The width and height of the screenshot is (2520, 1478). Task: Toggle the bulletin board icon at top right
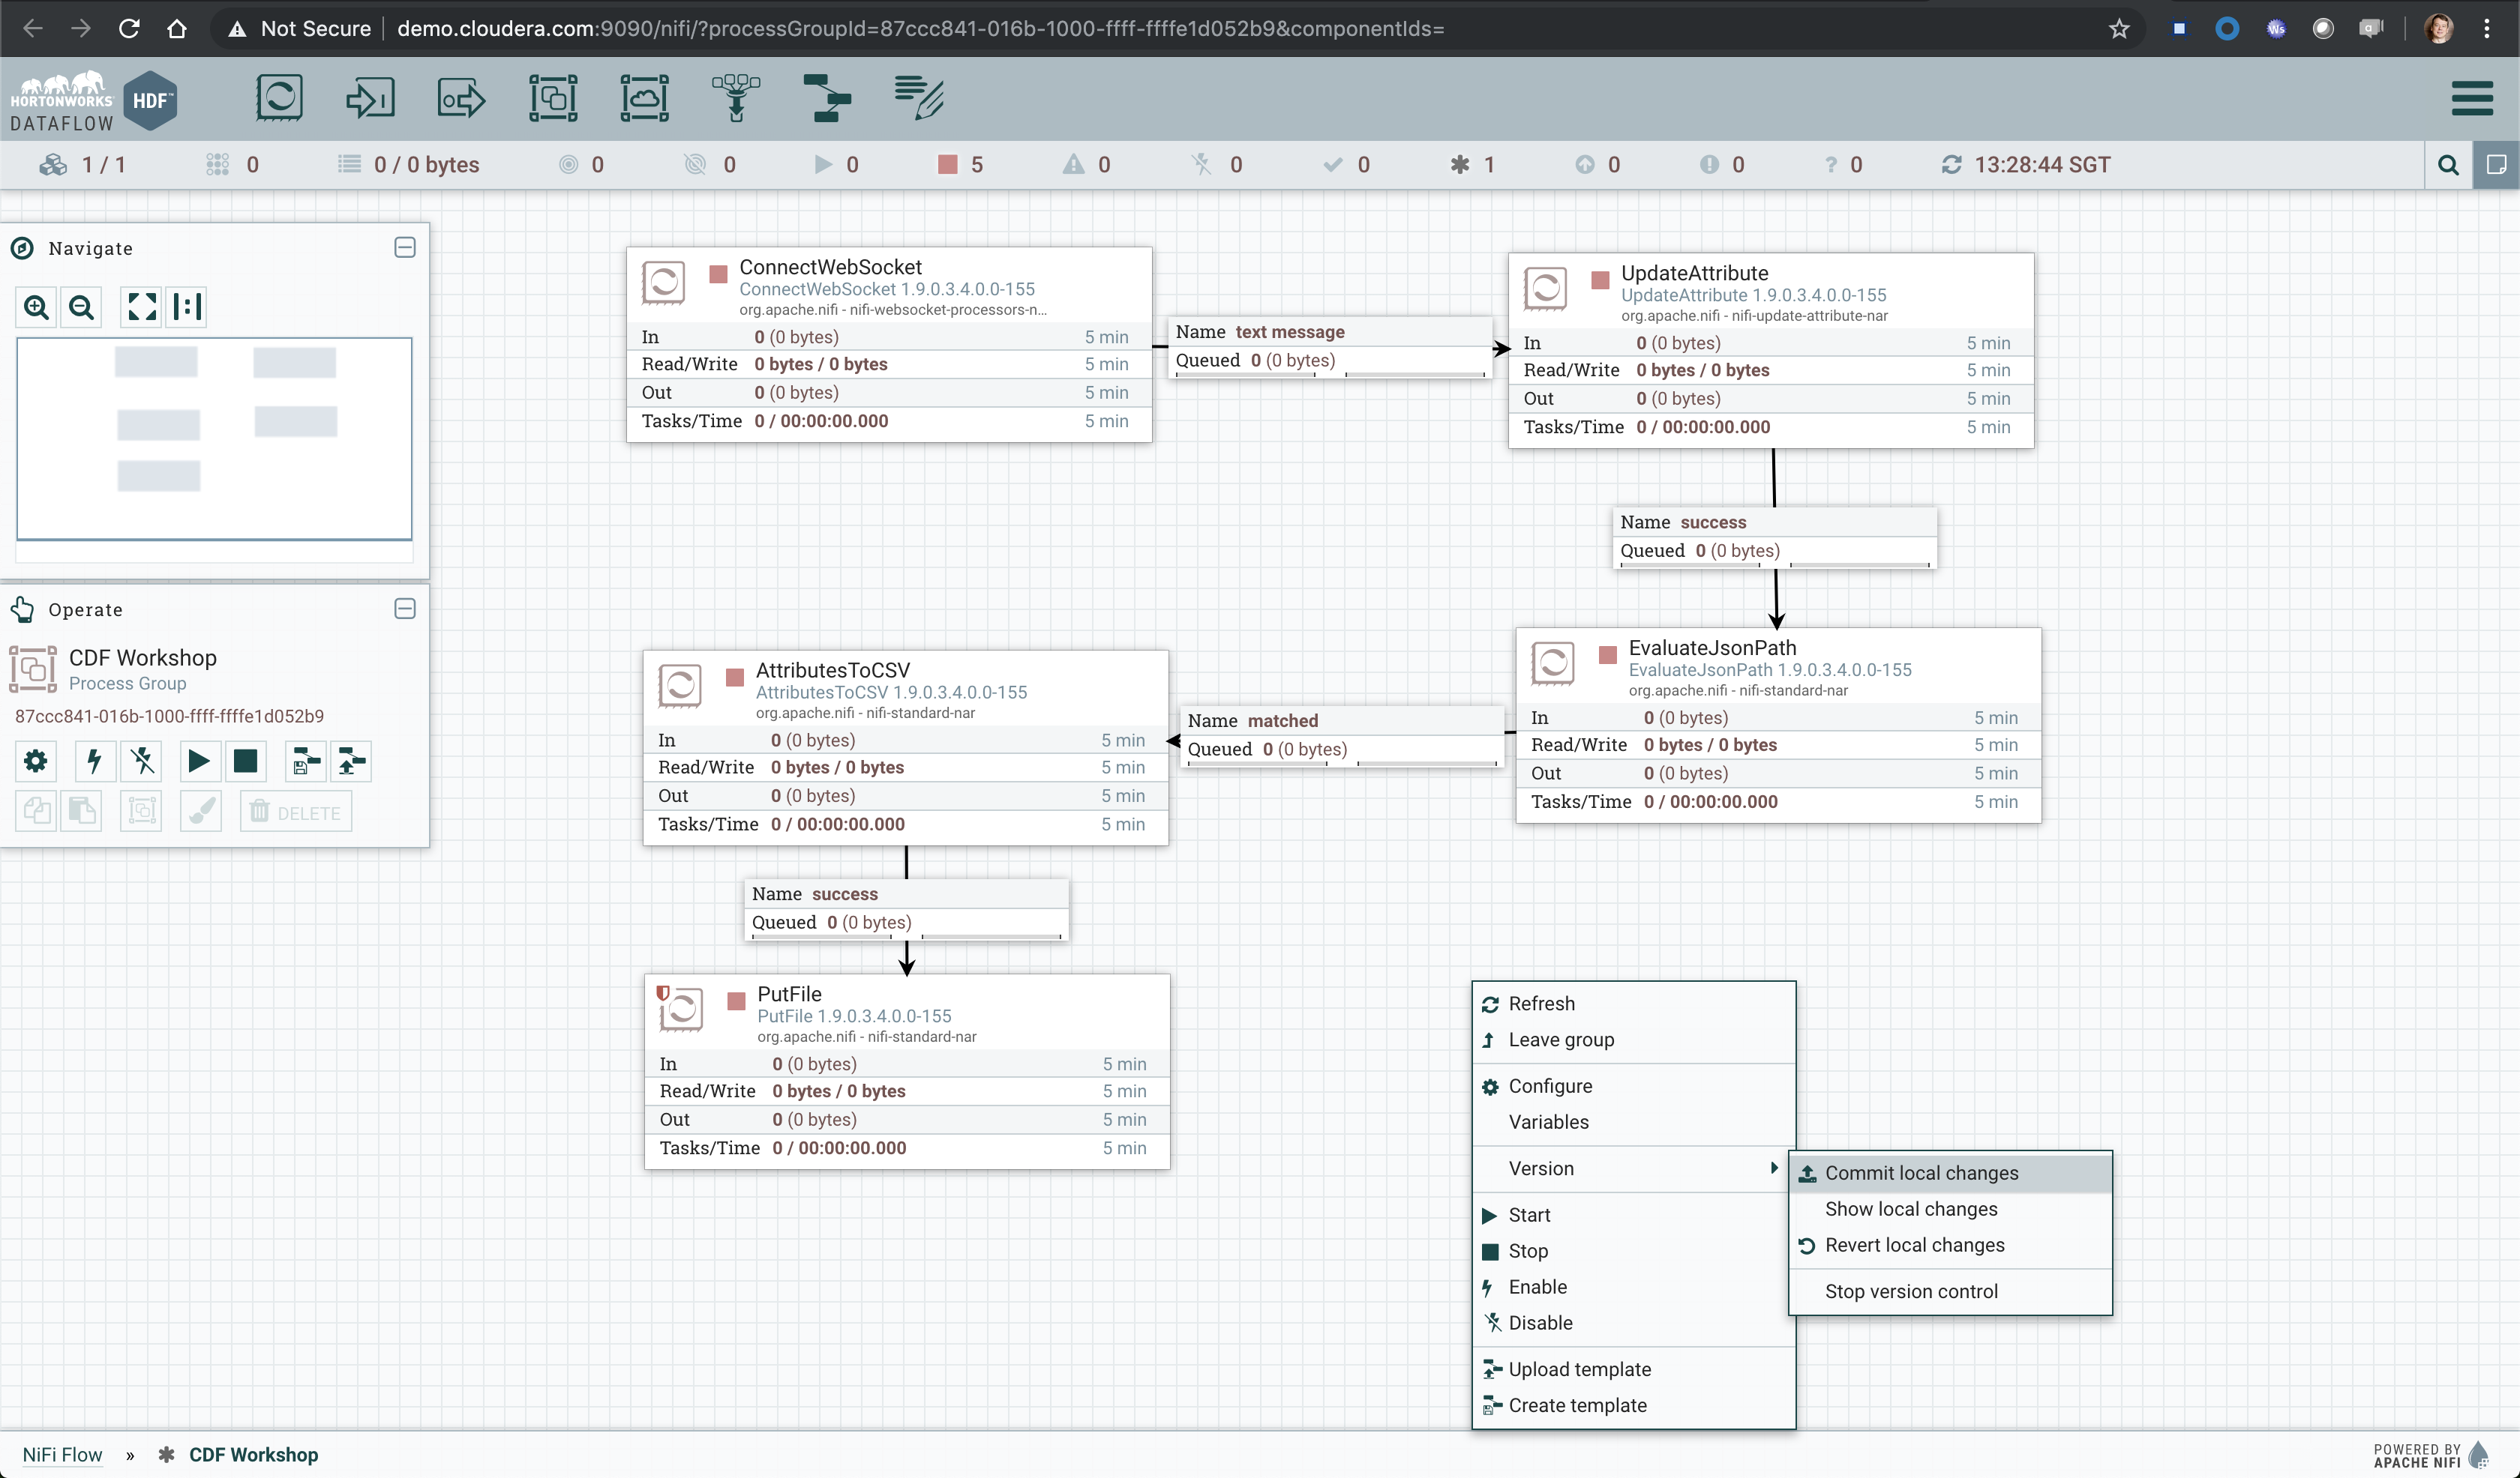[x=2496, y=165]
